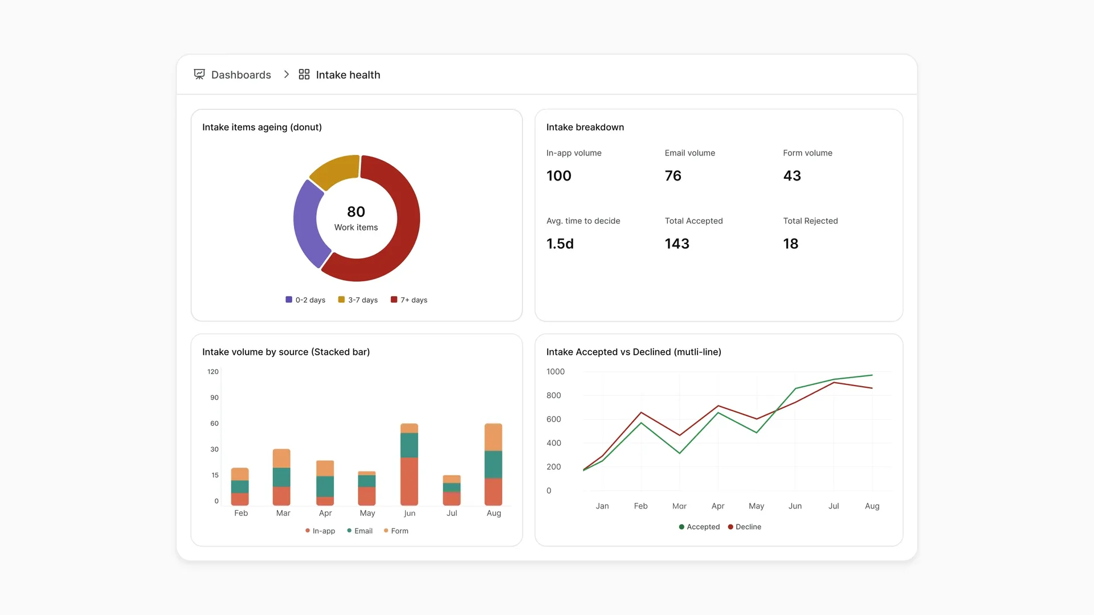
Task: Click the Intake breakdown card title
Action: point(585,127)
